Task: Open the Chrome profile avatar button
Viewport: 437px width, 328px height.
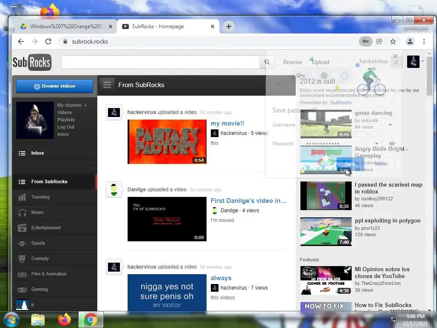Action: pos(410,41)
